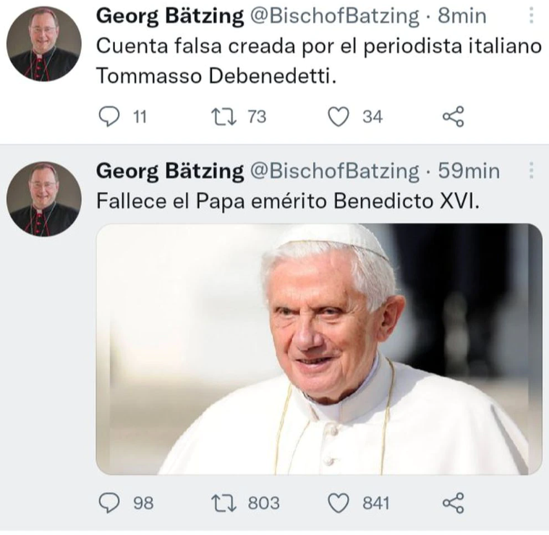Open Georg Bätzing name on first tweet
549x535 pixels.
pos(170,16)
